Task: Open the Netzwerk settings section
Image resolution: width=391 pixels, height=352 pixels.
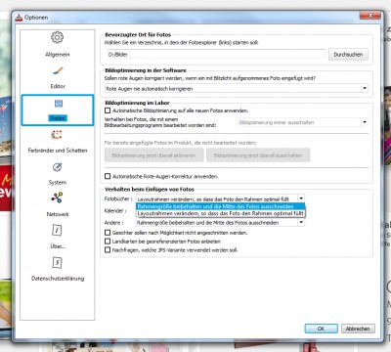Action: tap(58, 205)
